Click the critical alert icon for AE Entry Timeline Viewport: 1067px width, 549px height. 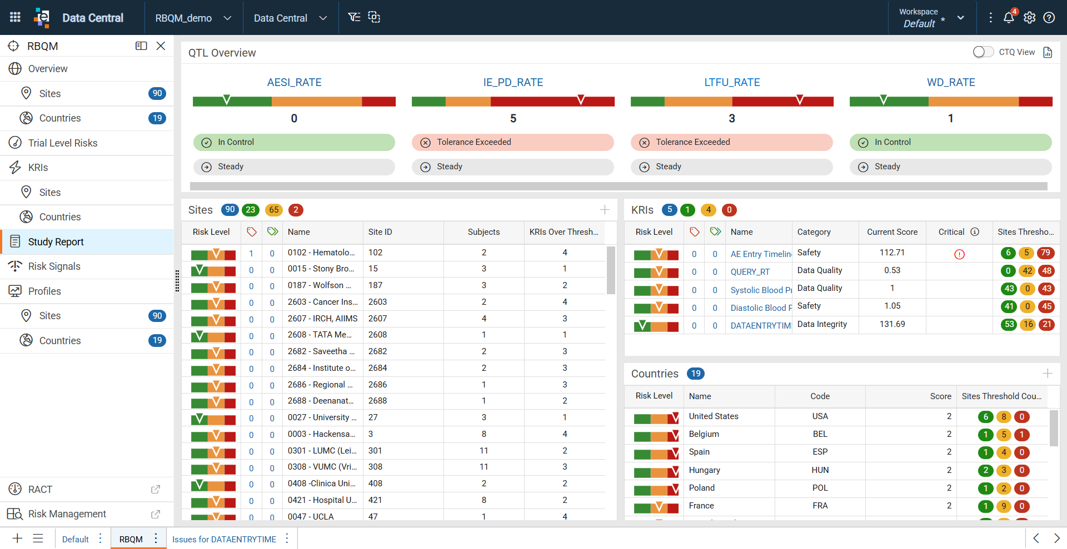coord(959,254)
